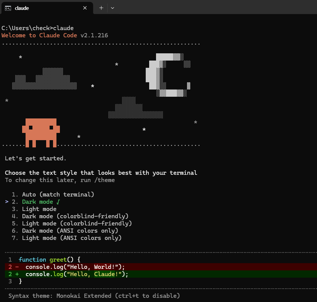The height and width of the screenshot is (302, 317).
Task: Open a new terminal tab with plus
Action: 101,8
